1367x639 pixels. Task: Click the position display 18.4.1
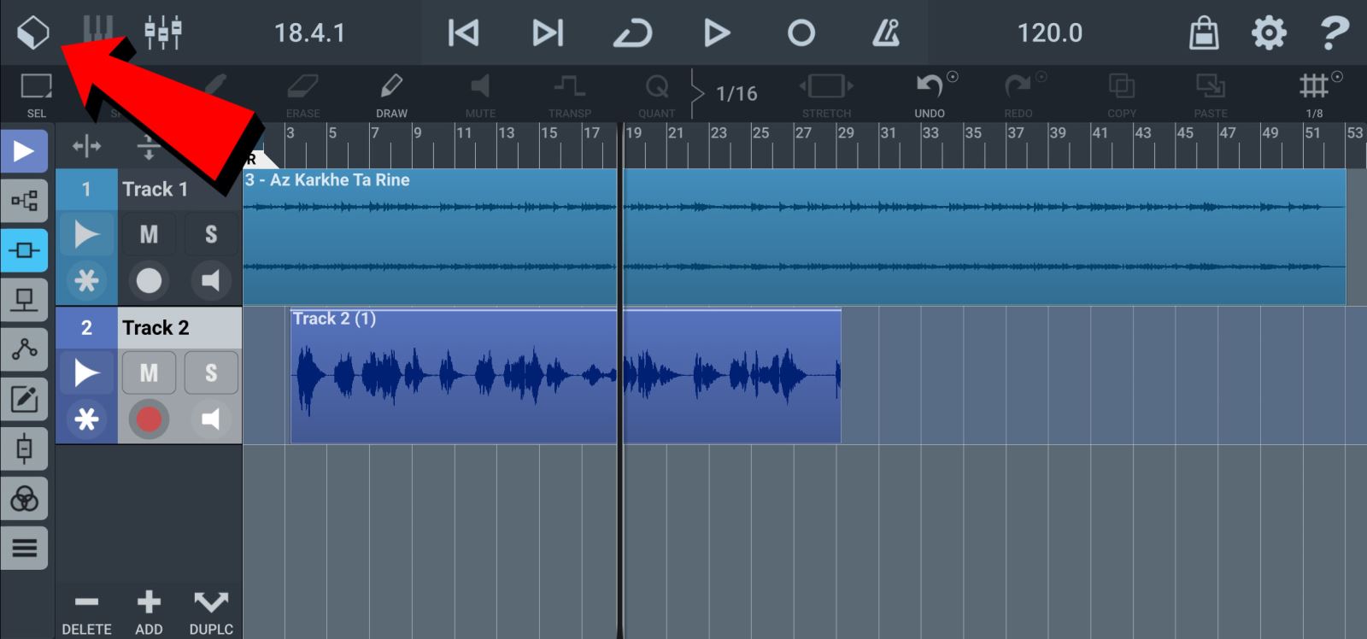[309, 32]
